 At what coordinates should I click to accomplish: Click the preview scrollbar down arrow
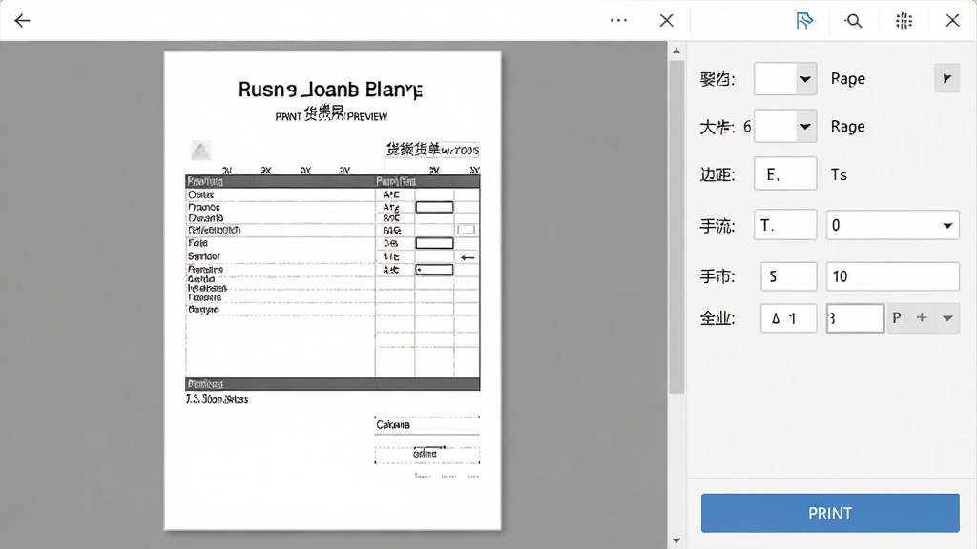click(676, 540)
